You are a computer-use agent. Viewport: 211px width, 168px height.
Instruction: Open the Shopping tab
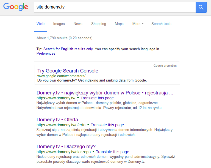[x=99, y=24]
